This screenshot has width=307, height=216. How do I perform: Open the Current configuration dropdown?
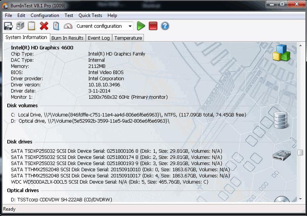[105, 26]
